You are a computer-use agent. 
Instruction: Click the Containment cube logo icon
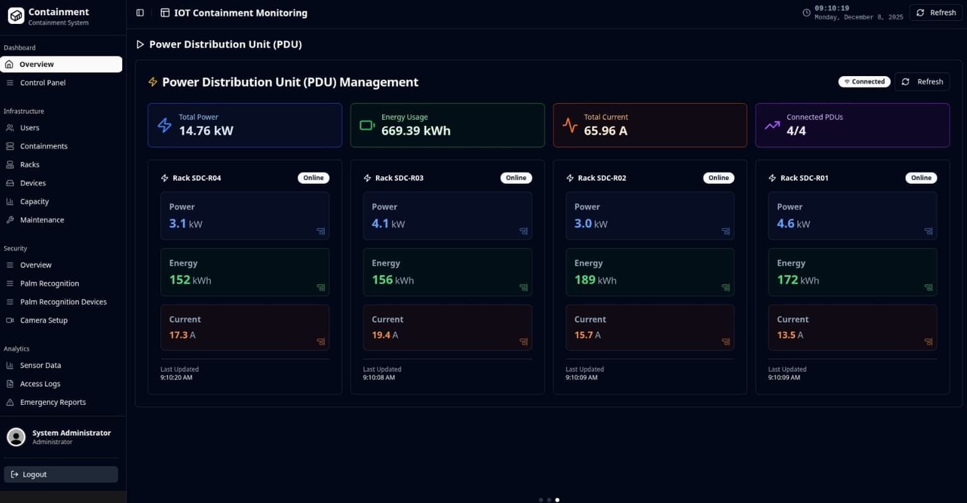tap(15, 16)
